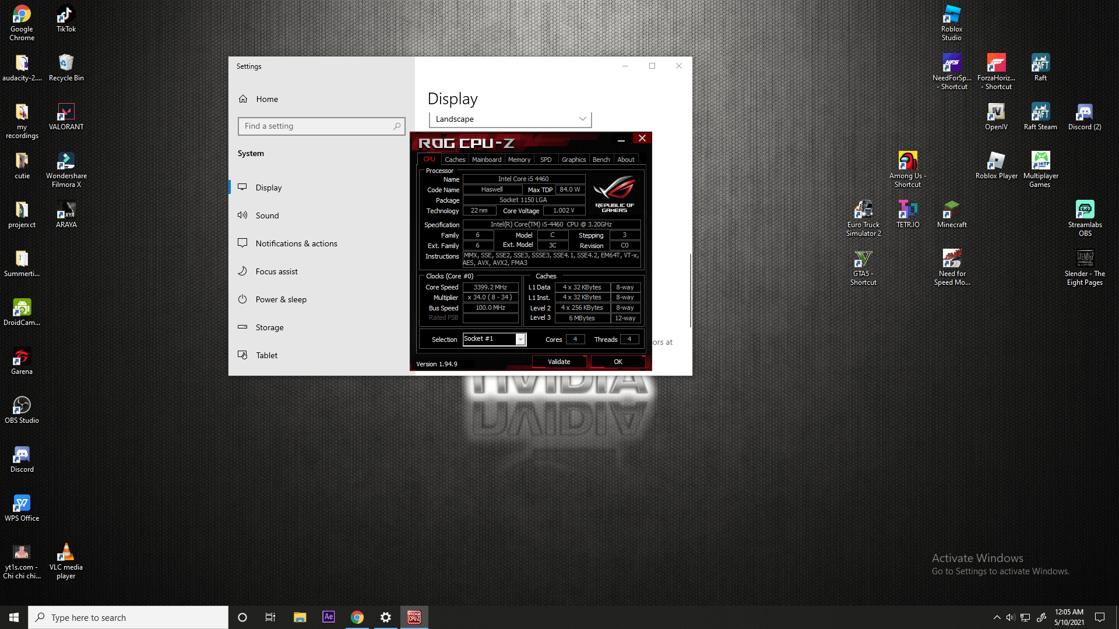The height and width of the screenshot is (629, 1119).
Task: Open Discord shortcut on left side
Action: click(x=22, y=460)
